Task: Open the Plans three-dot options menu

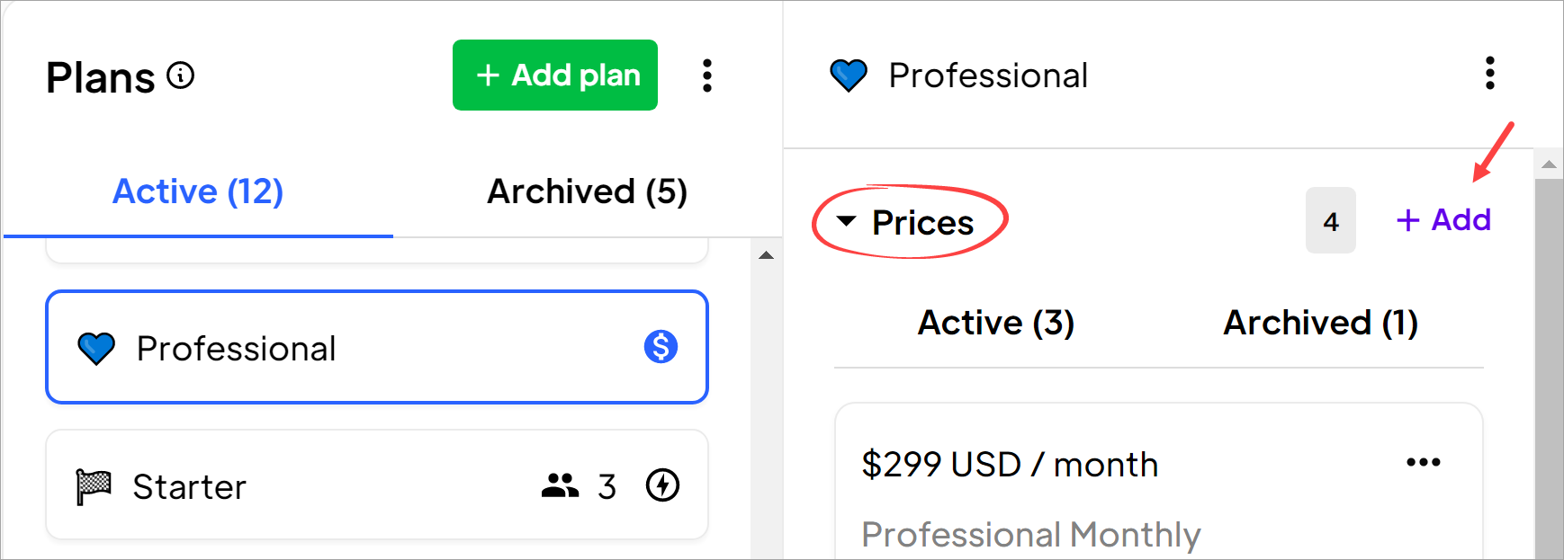Action: [x=707, y=76]
